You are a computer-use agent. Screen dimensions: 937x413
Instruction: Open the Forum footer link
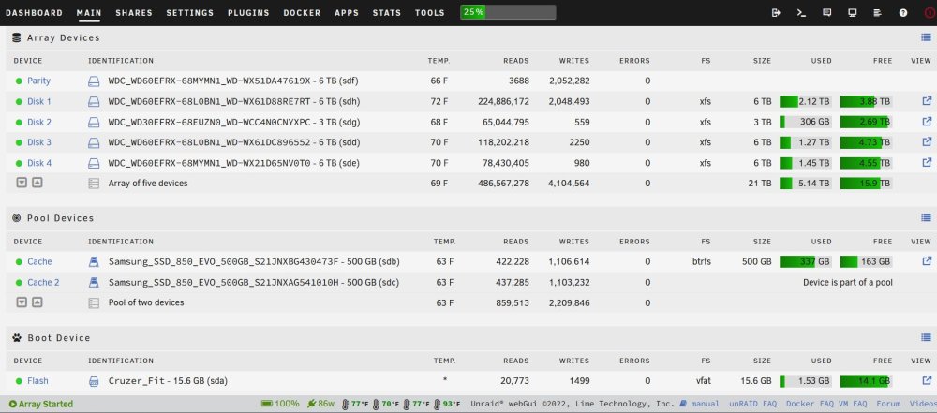(x=888, y=404)
